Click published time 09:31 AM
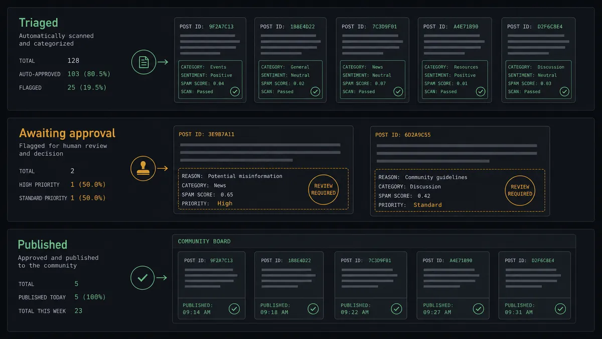Viewport: 602px width, 339px height. pyautogui.click(x=519, y=312)
